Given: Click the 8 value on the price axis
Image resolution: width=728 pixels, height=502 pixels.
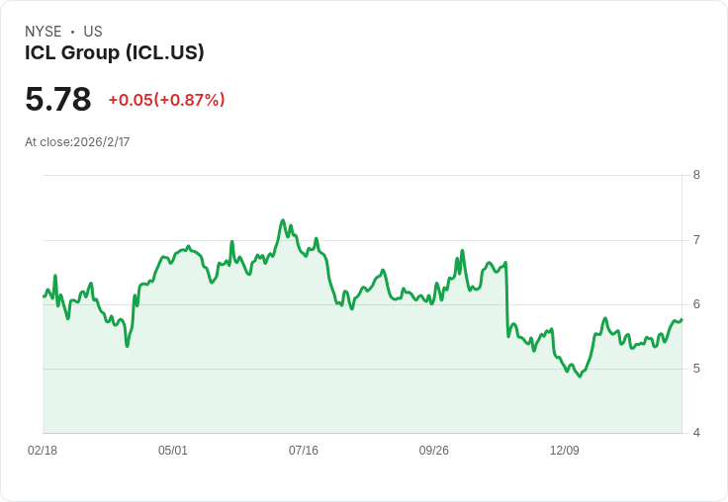Looking at the screenshot, I should pos(696,175).
